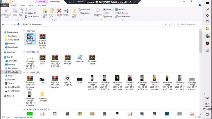Open Quick access in navigation pane
Screen dimensions: 212x119
click(11, 32)
